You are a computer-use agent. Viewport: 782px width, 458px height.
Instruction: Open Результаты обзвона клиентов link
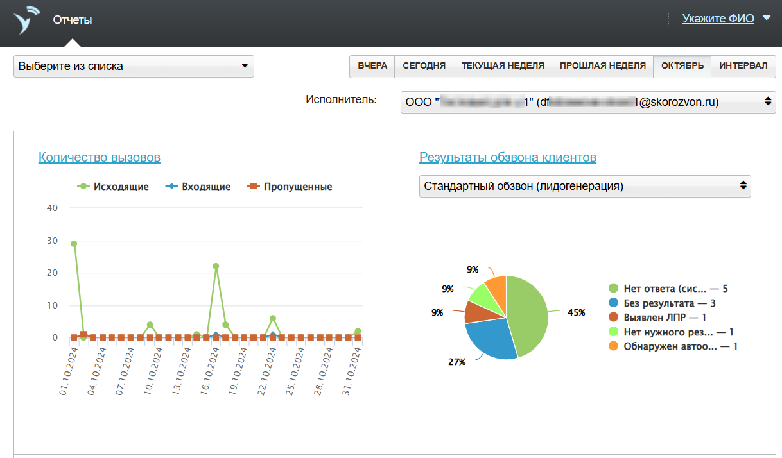pos(508,157)
